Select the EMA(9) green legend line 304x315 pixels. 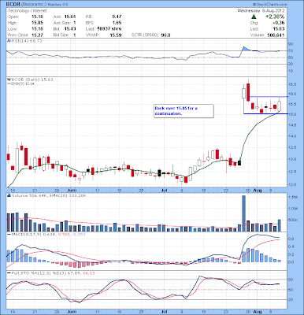click(x=9, y=83)
